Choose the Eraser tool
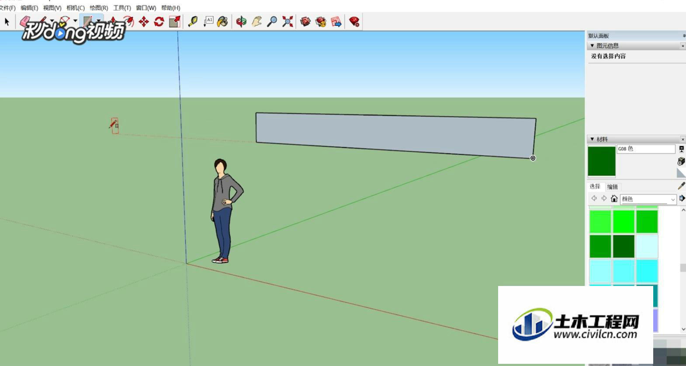Screen dimensions: 686x366 pos(25,21)
